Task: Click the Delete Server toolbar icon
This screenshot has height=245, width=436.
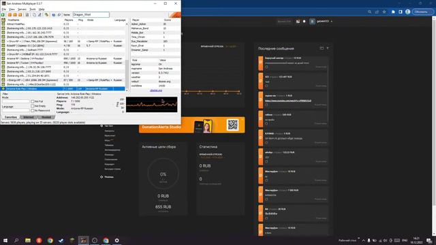Action: pyautogui.click(x=15, y=15)
